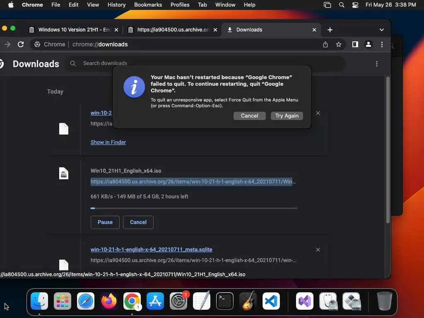Screen dimensions: 424x318
Task: Open Visual Studio Code from Dock
Action: 271,301
